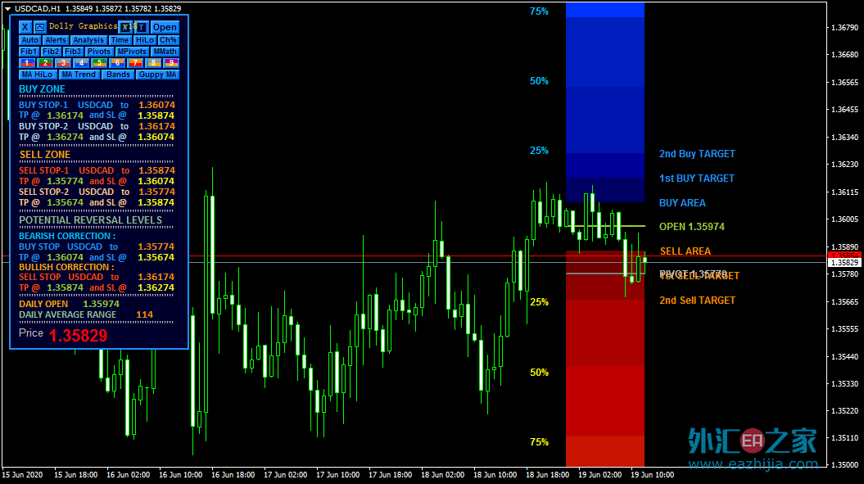Click the red 1.35854 price tag on axis
Image resolution: width=864 pixels, height=484 pixels.
point(844,256)
